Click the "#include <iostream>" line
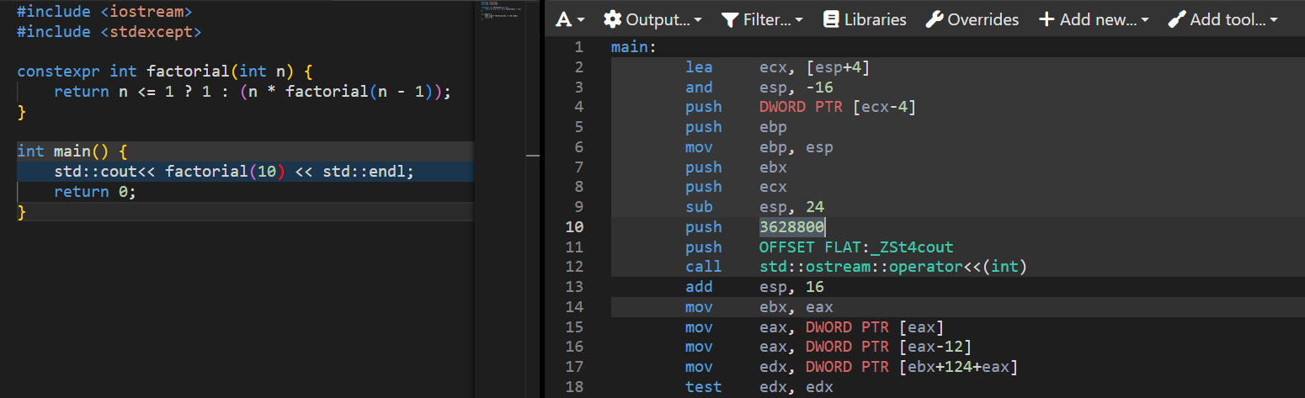 [104, 12]
